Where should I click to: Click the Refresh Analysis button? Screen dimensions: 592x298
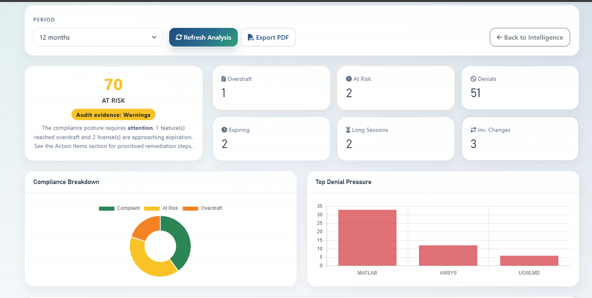pyautogui.click(x=203, y=37)
